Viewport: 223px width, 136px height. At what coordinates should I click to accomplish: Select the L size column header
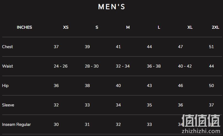(159, 27)
